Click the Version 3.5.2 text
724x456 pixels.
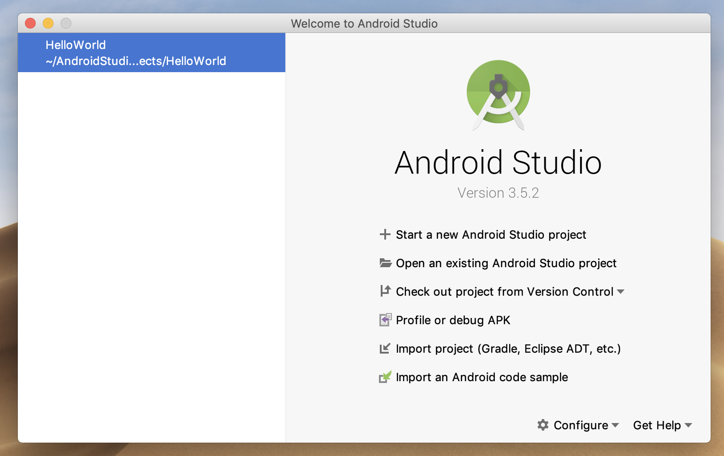[498, 193]
